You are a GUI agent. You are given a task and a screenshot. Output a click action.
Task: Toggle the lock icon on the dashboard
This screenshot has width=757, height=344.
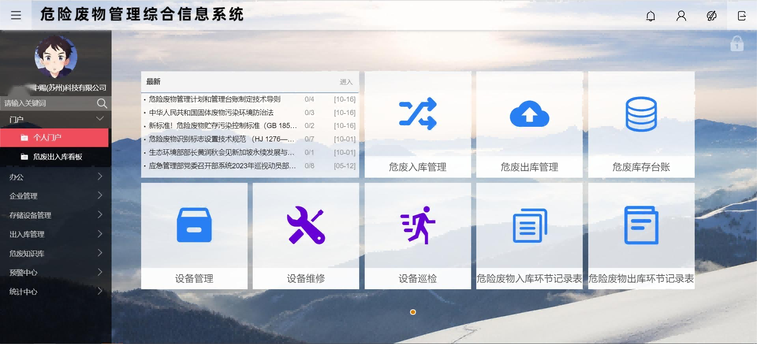coord(736,43)
